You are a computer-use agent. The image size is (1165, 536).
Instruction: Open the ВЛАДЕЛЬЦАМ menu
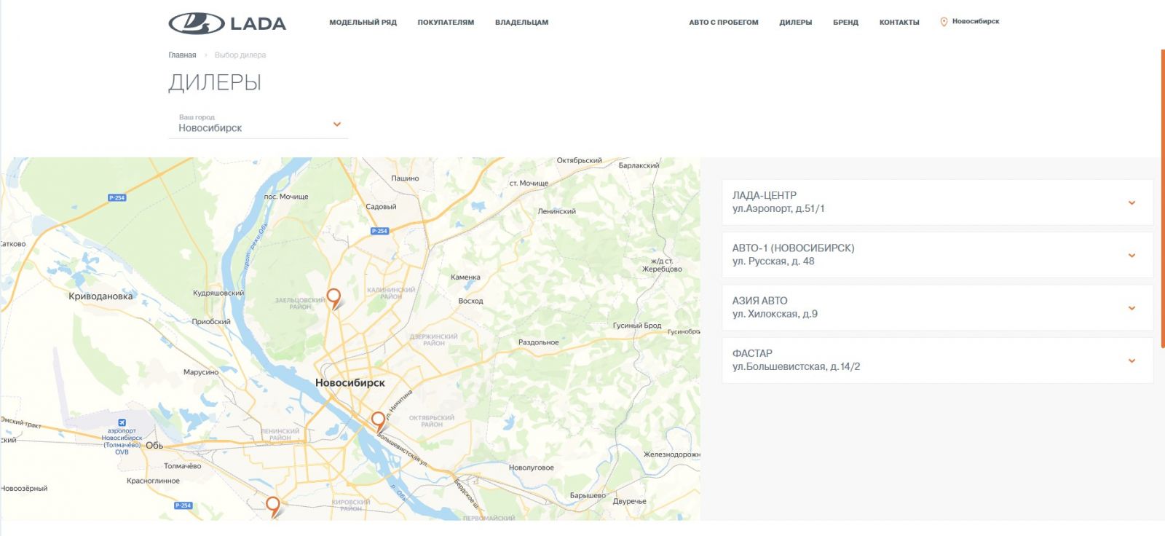point(521,23)
